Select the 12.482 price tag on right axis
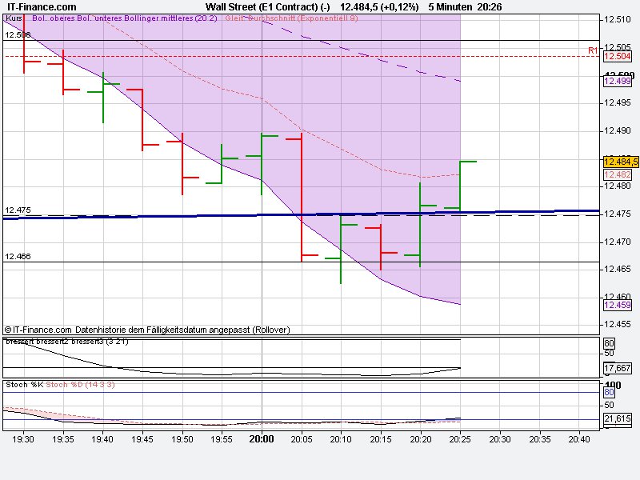Screen dimensions: 640x480 tap(616, 173)
